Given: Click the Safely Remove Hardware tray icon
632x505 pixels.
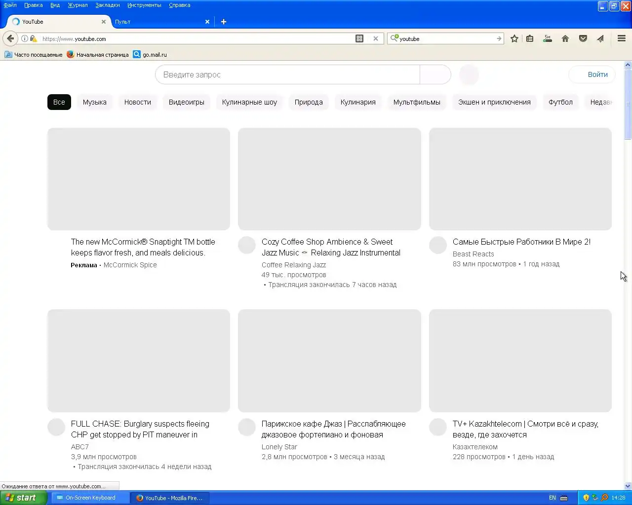Looking at the screenshot, I should (595, 498).
